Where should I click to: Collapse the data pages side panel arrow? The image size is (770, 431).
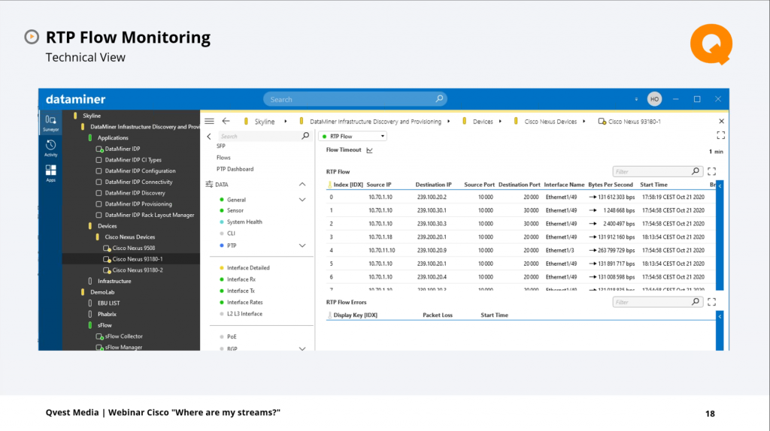[x=209, y=137]
